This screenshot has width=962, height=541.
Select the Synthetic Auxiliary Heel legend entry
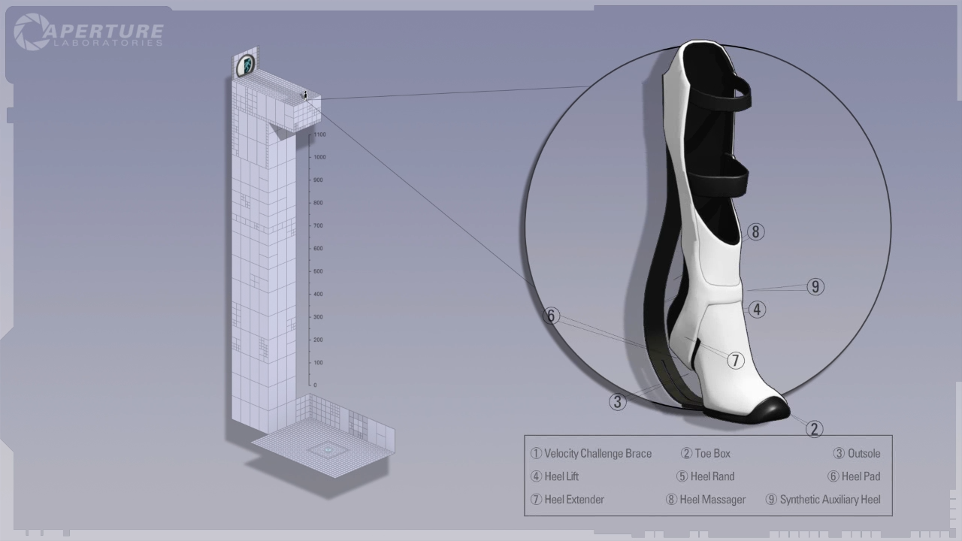(x=823, y=500)
